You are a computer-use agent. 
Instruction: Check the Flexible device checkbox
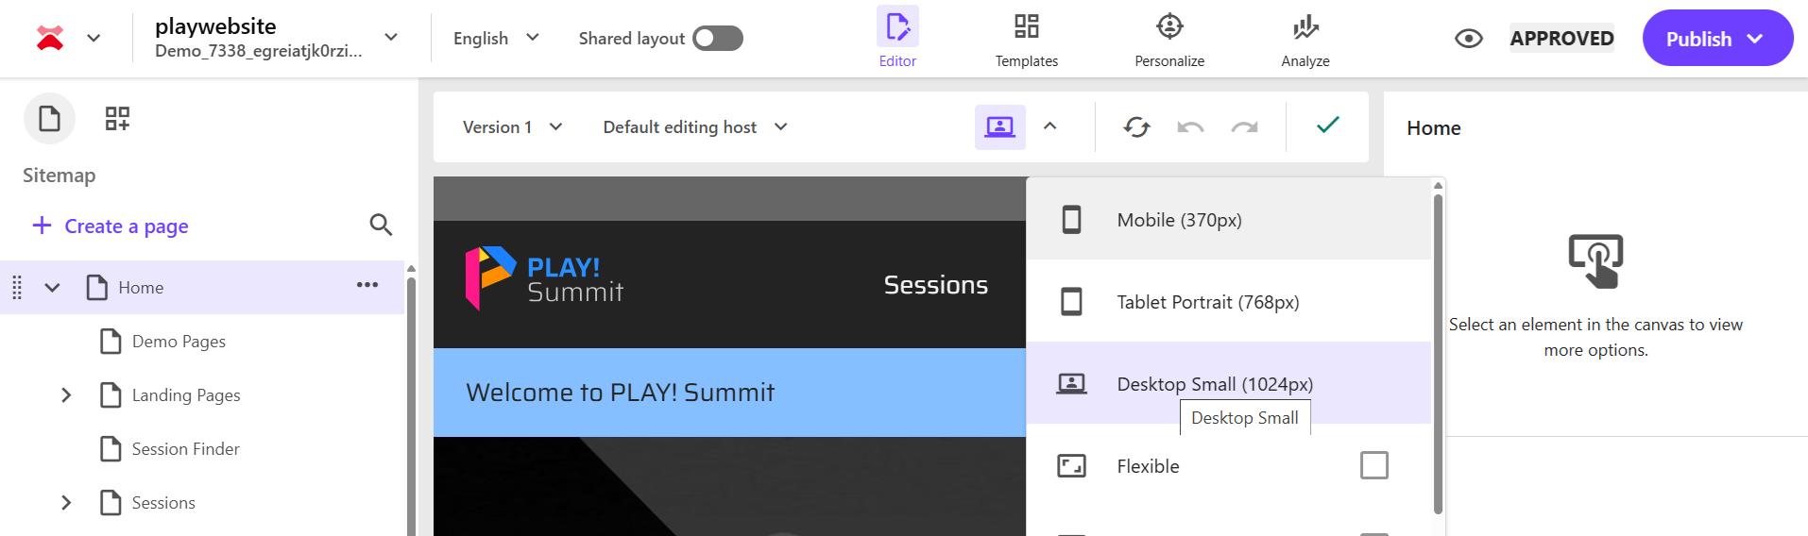point(1373,465)
